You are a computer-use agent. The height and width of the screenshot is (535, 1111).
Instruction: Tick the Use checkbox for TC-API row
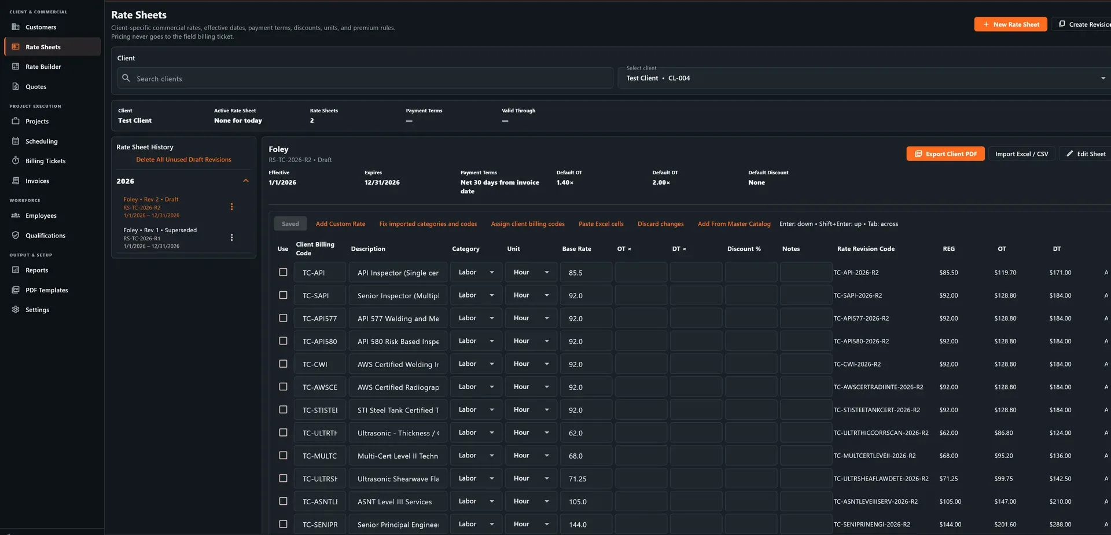point(283,272)
